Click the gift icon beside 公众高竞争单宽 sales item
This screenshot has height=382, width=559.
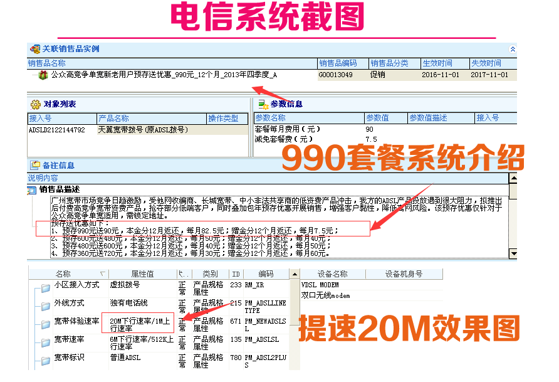tap(43, 75)
